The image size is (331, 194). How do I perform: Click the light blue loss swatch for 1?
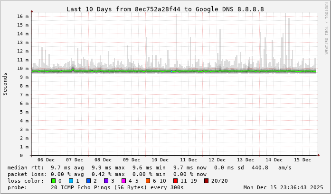point(71,181)
